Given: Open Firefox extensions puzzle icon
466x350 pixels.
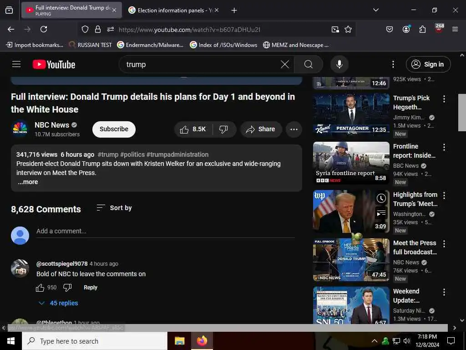Looking at the screenshot, I should pos(422,29).
